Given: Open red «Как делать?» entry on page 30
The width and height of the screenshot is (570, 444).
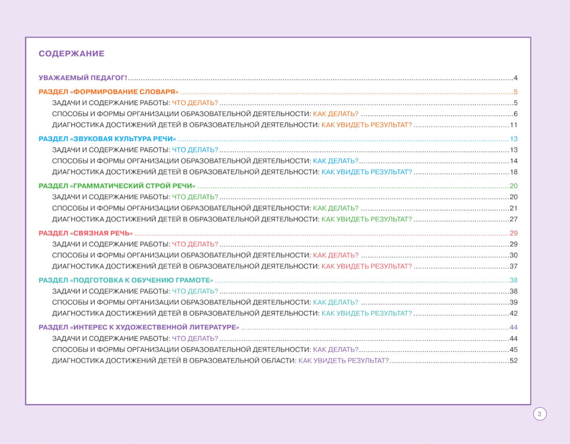Looking at the screenshot, I should 336,256.
